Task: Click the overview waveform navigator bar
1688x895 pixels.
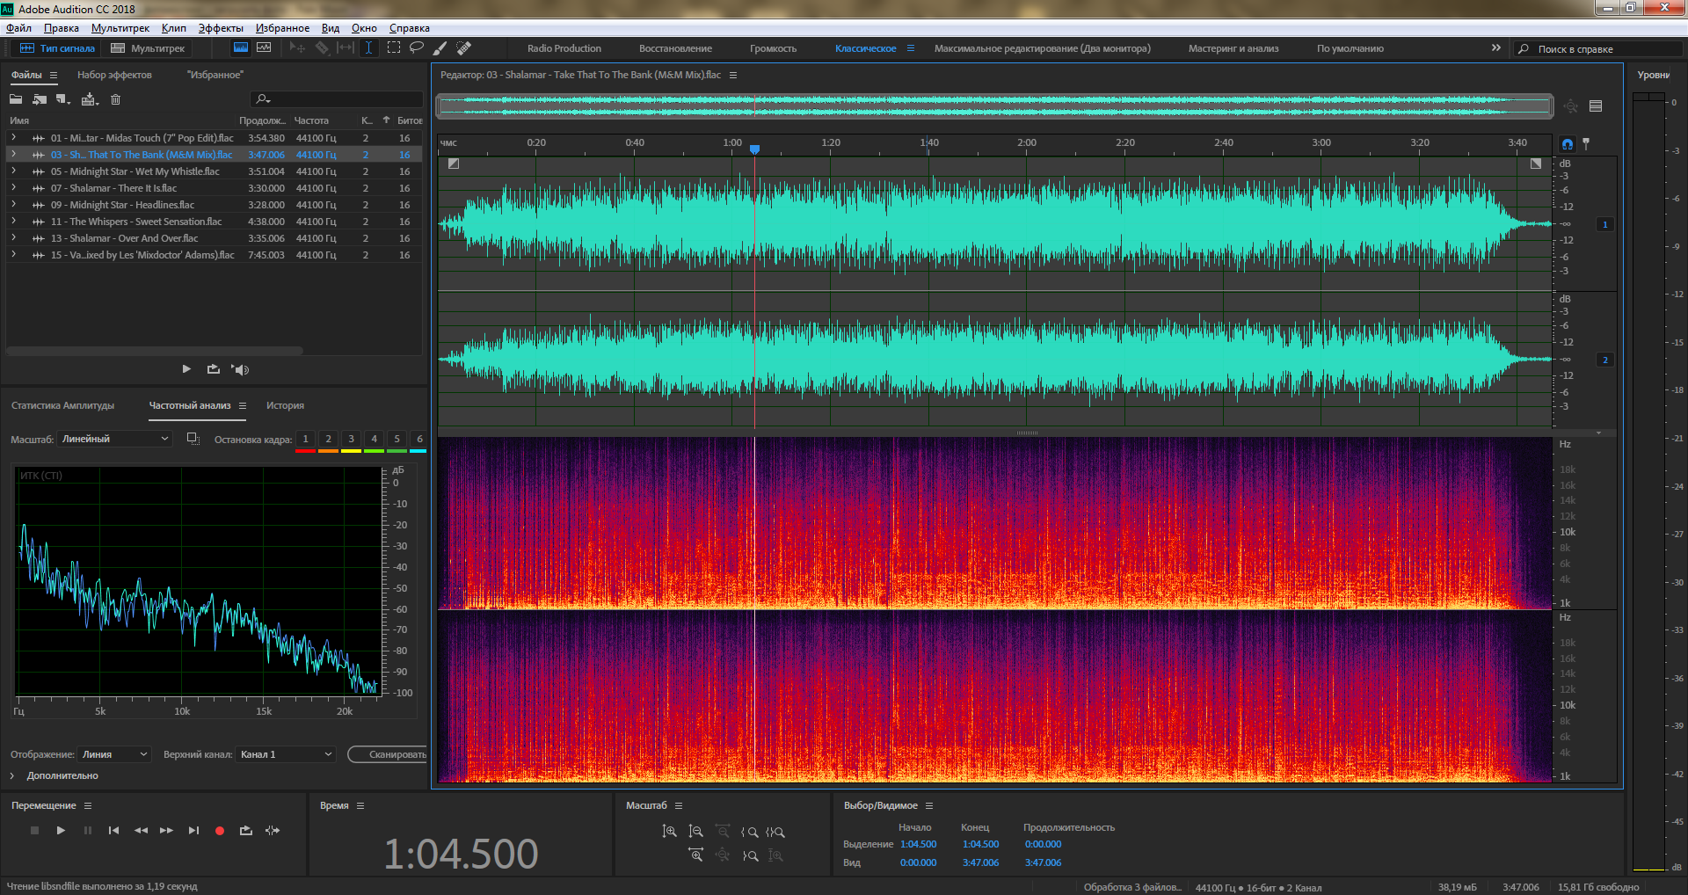Action: (995, 106)
